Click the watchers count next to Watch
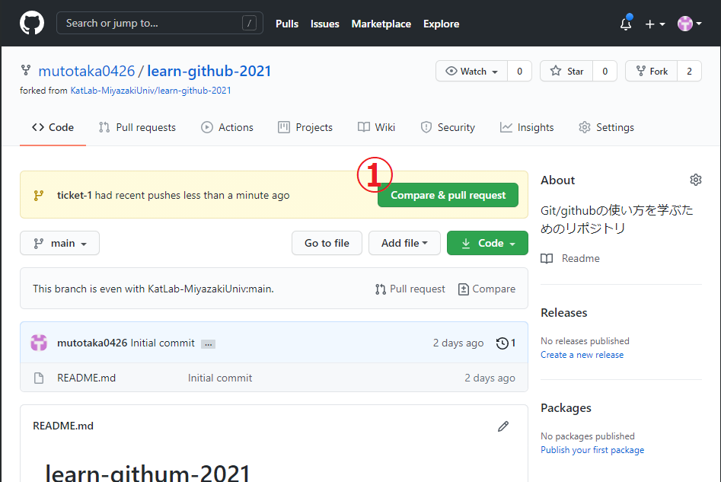 (519, 72)
